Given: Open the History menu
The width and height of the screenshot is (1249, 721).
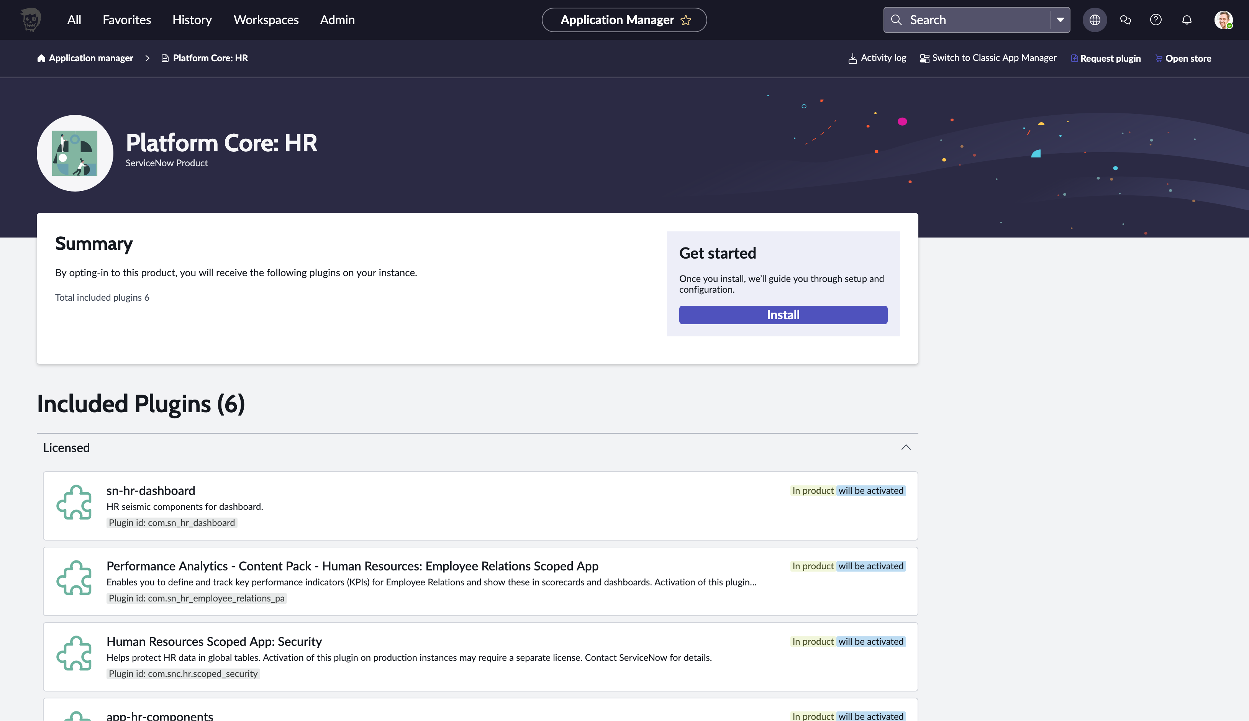Looking at the screenshot, I should pyautogui.click(x=192, y=20).
